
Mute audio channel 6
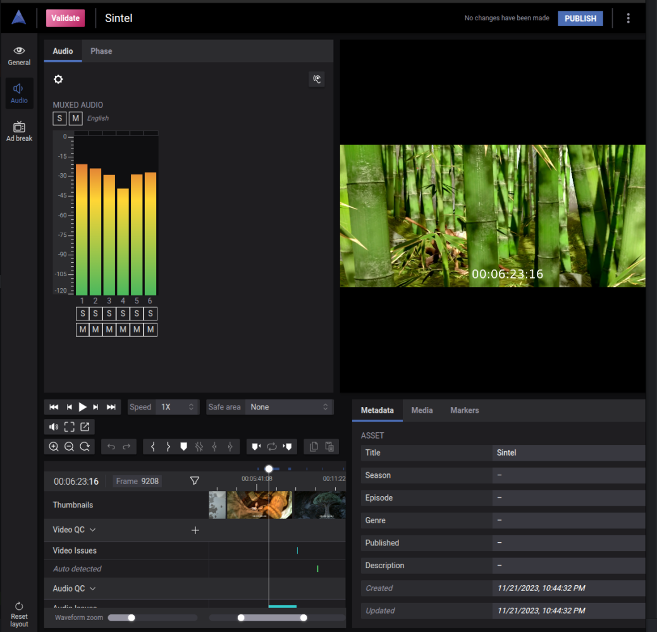click(x=150, y=329)
